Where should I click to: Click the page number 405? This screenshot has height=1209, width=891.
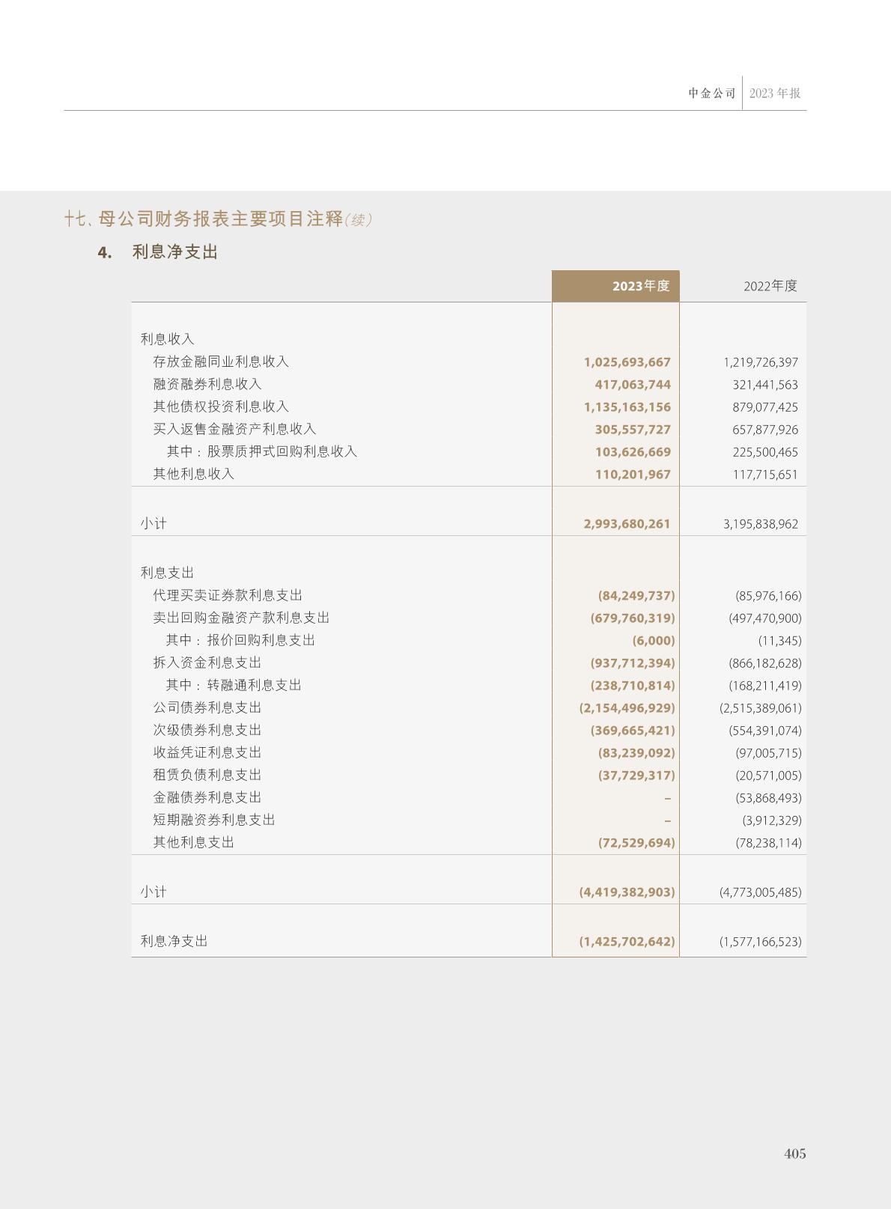pyautogui.click(x=794, y=1154)
